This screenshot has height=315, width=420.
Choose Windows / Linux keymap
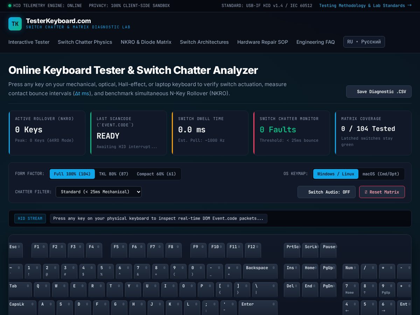pyautogui.click(x=336, y=174)
